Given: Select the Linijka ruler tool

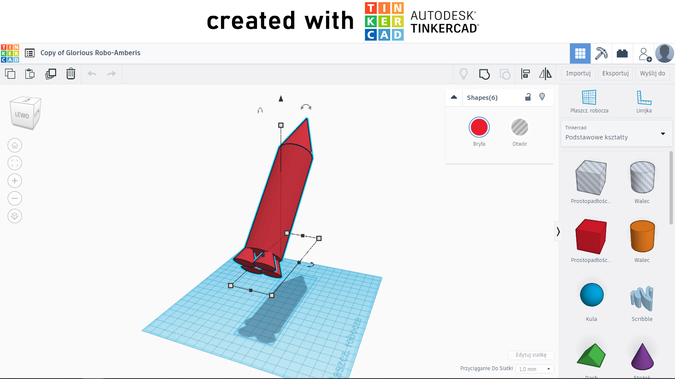Looking at the screenshot, I should (644, 101).
